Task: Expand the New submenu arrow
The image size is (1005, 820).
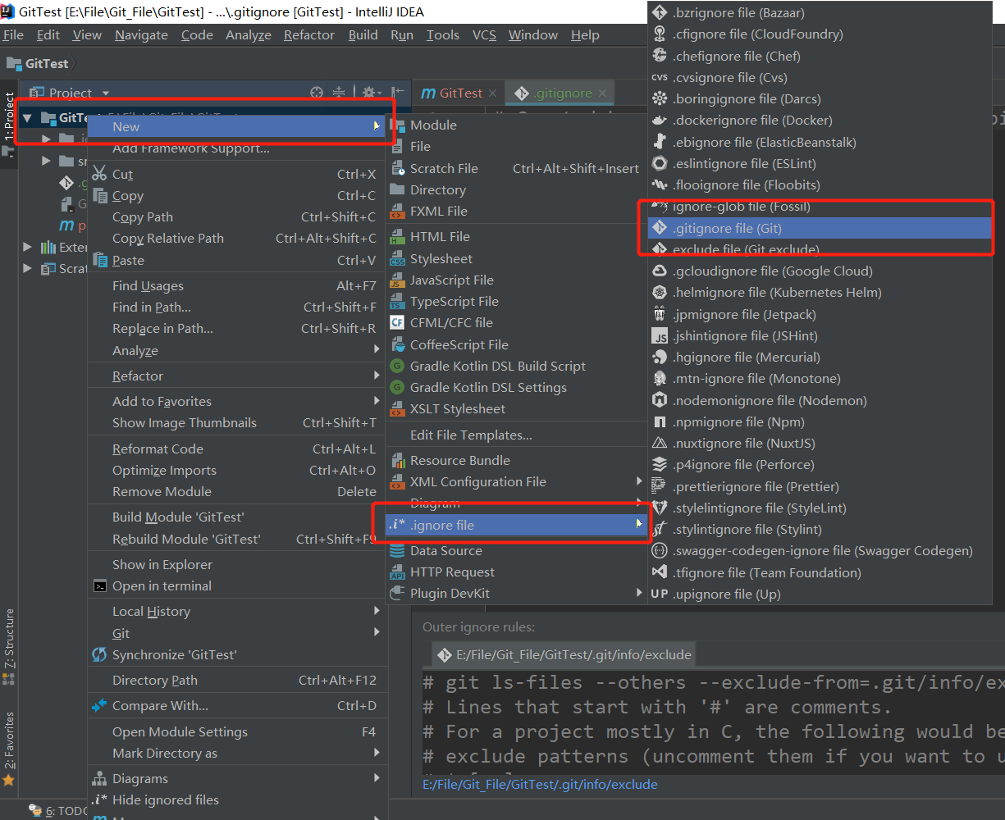Action: coord(377,126)
